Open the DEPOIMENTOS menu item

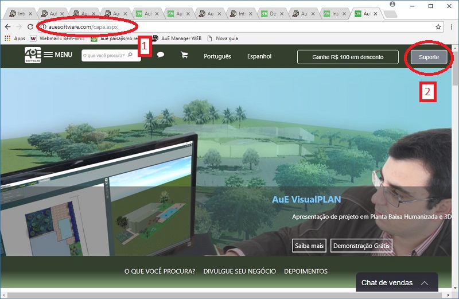(x=306, y=271)
